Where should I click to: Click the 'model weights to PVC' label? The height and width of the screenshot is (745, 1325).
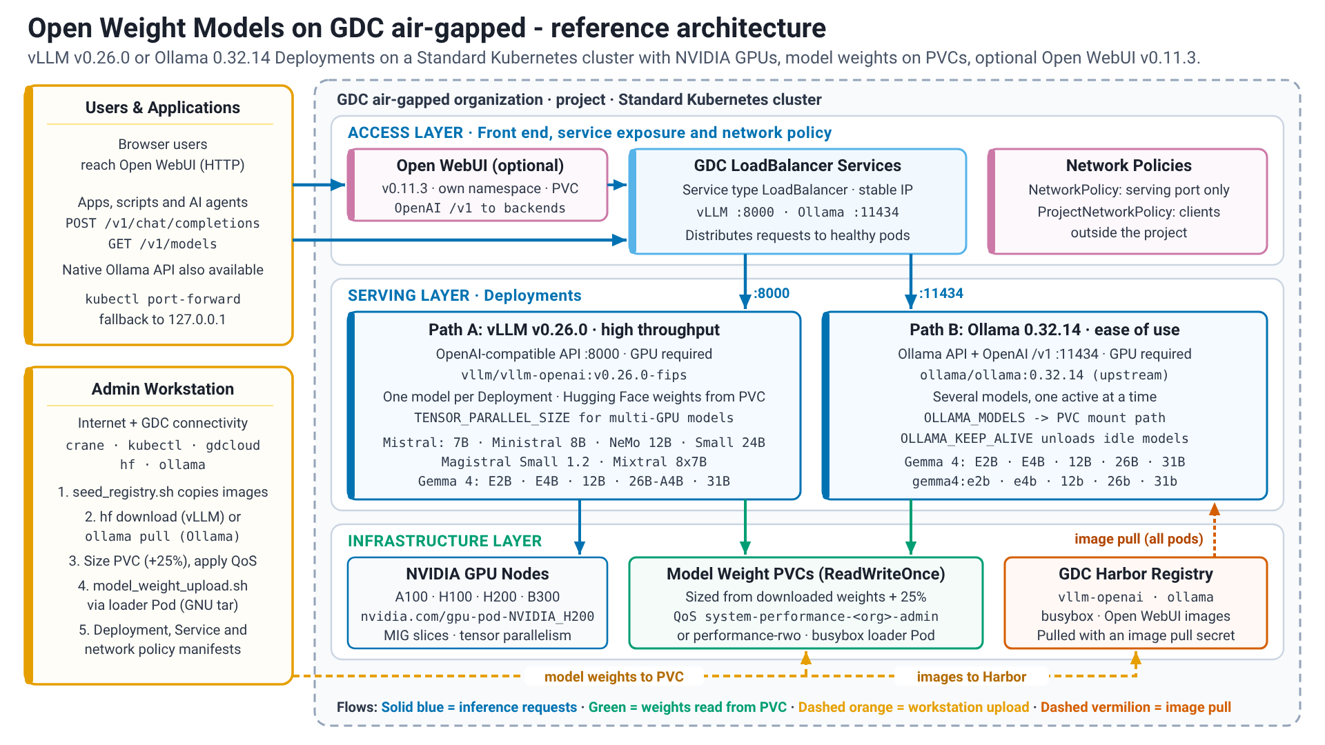614,677
